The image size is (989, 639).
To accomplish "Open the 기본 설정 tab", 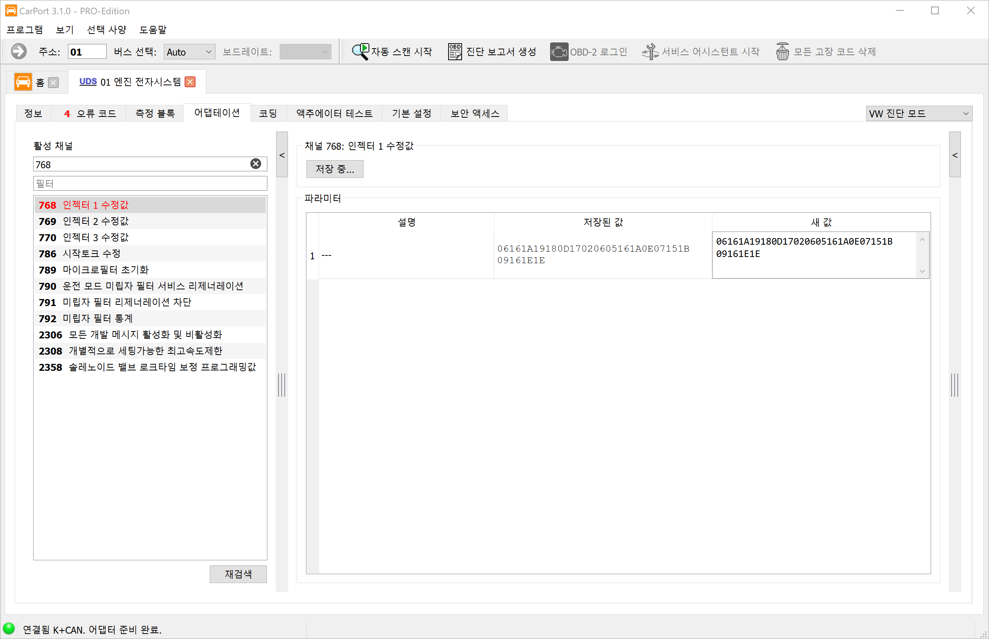I will pyautogui.click(x=411, y=113).
